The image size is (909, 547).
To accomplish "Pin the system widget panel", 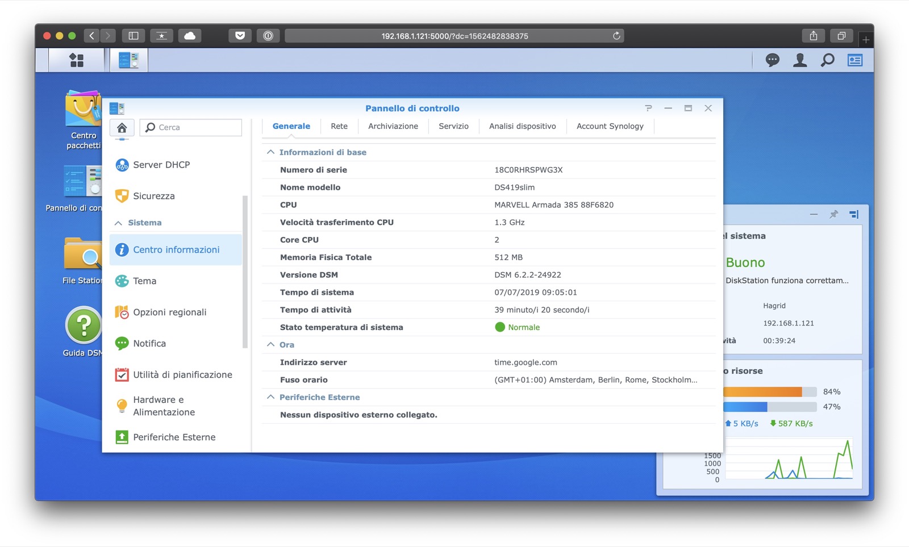I will coord(833,214).
